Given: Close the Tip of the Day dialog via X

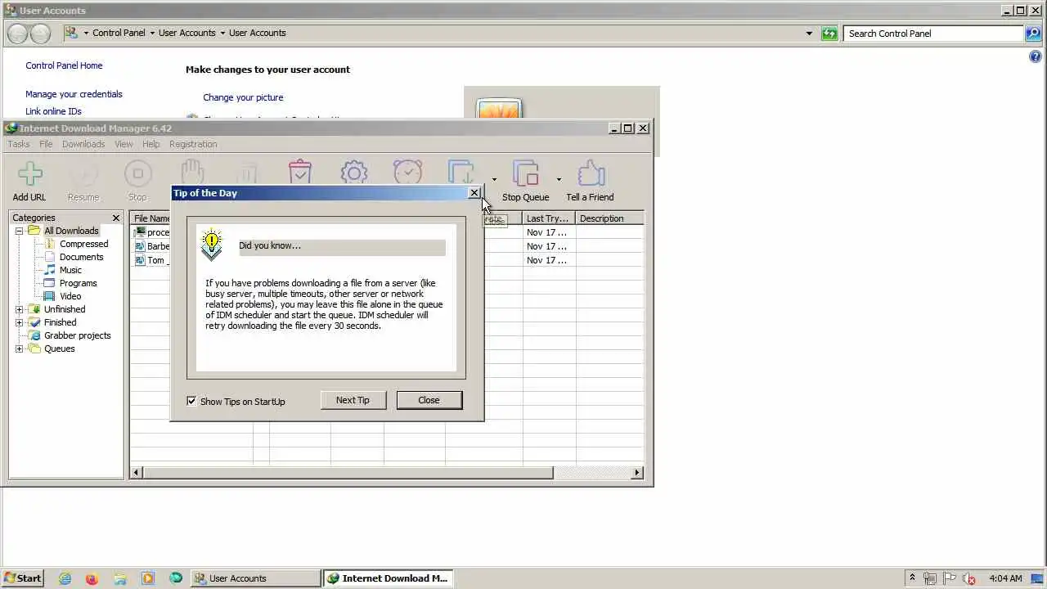Looking at the screenshot, I should (x=474, y=193).
